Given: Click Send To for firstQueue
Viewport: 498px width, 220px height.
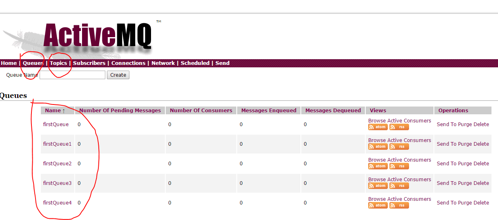Looking at the screenshot, I should (x=447, y=124).
